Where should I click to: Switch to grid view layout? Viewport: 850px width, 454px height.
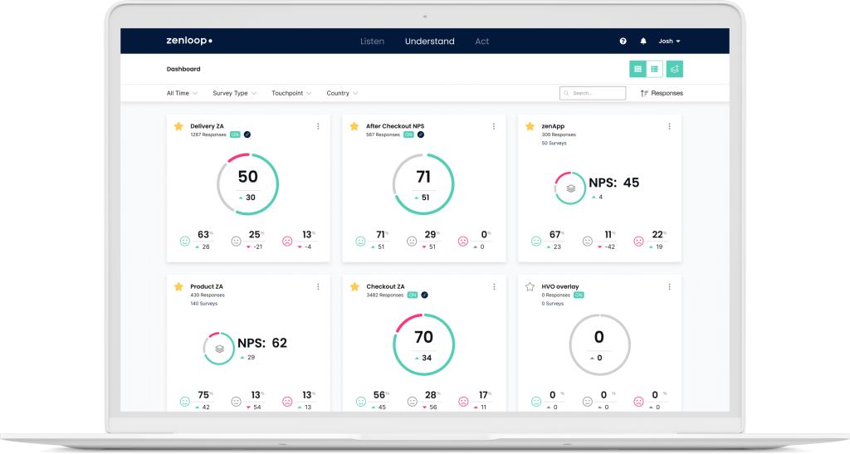click(637, 69)
